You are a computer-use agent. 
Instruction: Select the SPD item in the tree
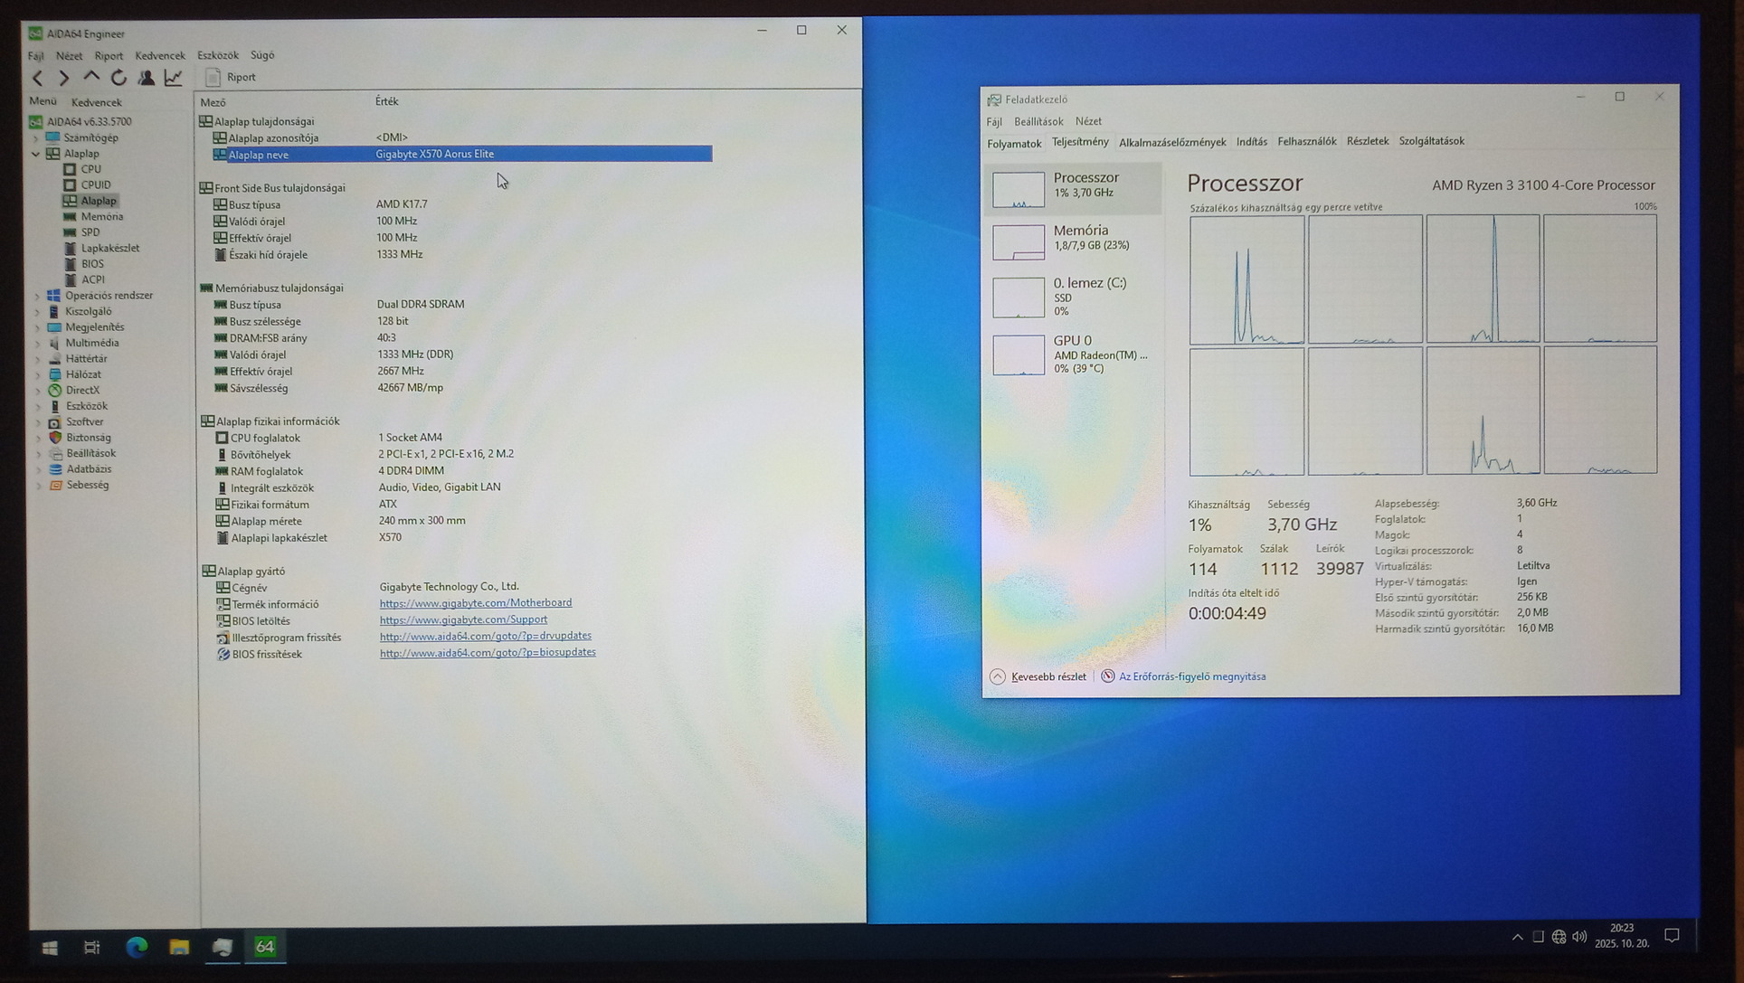[x=90, y=232]
